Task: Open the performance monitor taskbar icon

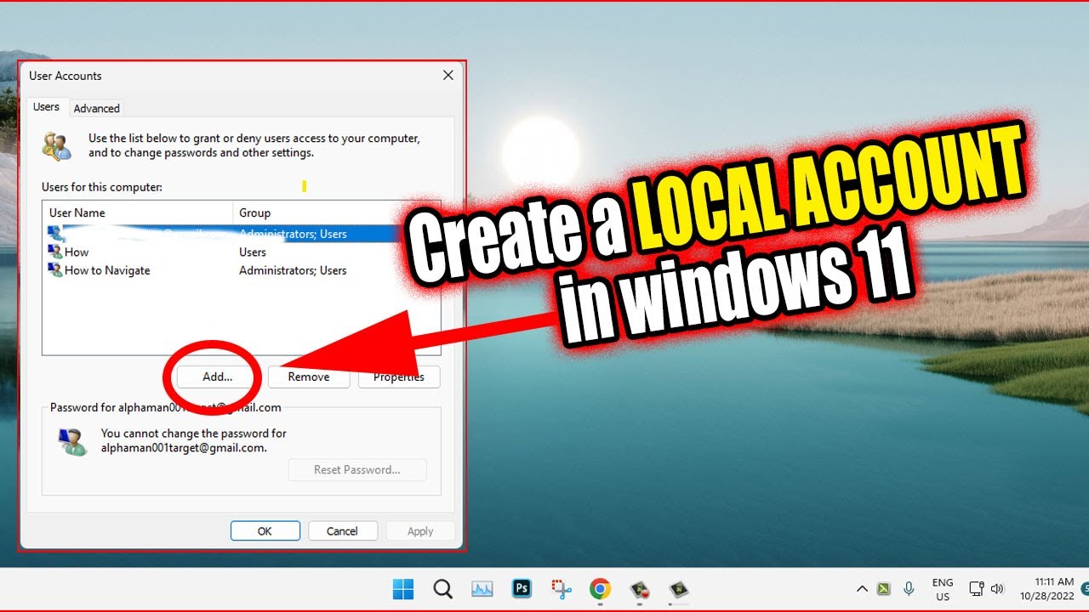Action: tap(482, 589)
